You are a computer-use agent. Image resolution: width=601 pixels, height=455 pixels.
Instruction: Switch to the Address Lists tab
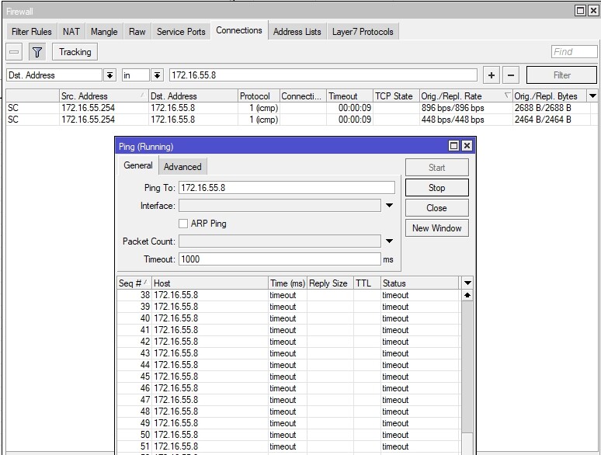pyautogui.click(x=297, y=32)
